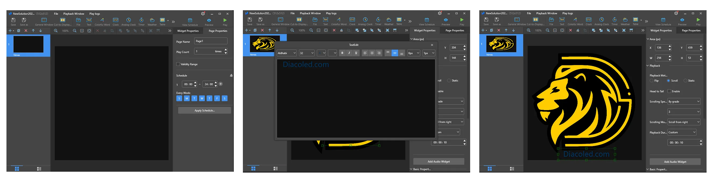Image resolution: width=713 pixels, height=183 pixels.
Task: Expand Basic Propert... section in the right window
Action: coord(648,169)
